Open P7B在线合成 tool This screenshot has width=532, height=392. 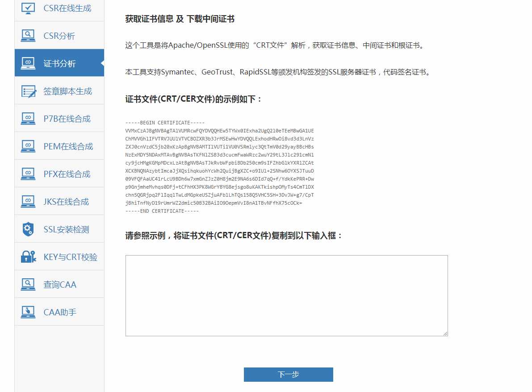point(59,118)
